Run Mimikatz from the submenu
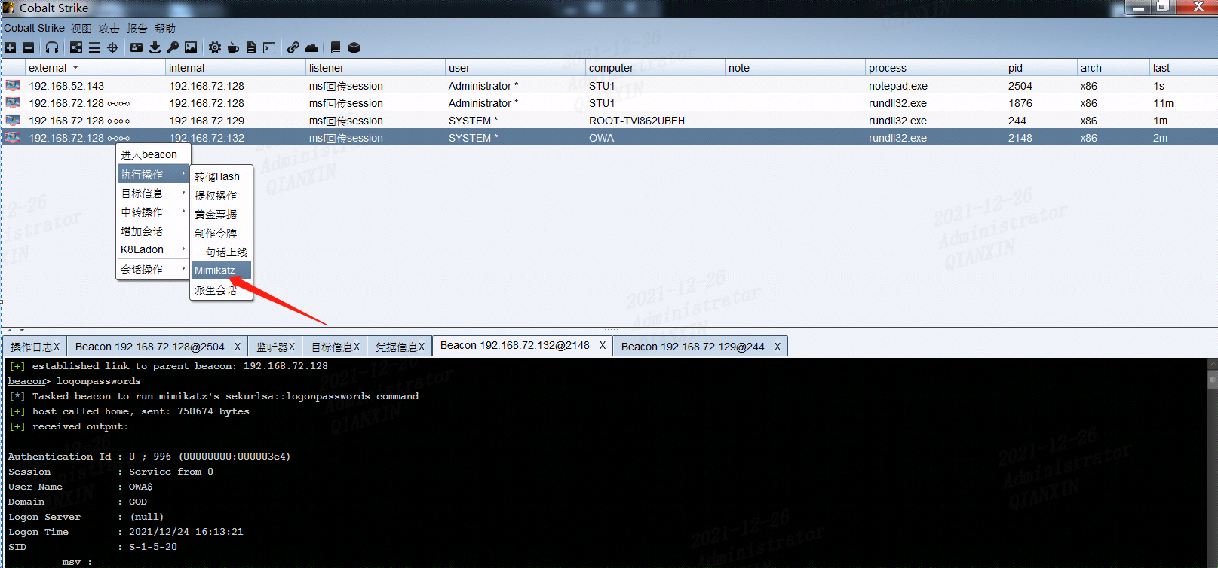This screenshot has width=1218, height=568. (221, 270)
